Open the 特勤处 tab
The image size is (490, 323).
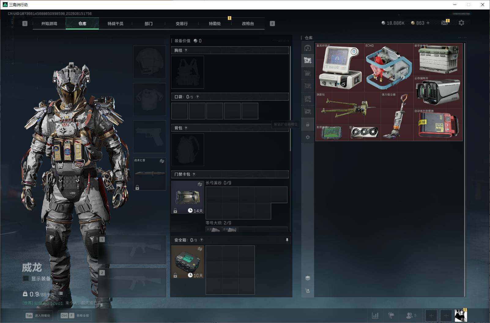(x=215, y=24)
